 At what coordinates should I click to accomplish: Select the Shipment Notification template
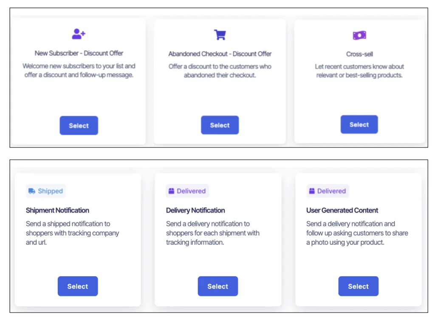pyautogui.click(x=78, y=286)
